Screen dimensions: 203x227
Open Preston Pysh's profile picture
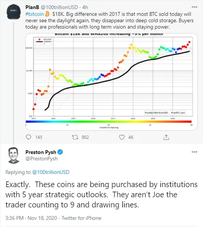coord(14,155)
